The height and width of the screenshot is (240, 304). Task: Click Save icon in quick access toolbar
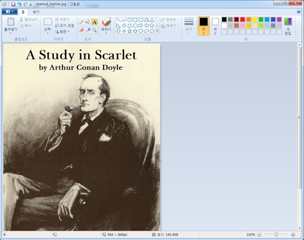pos(13,4)
